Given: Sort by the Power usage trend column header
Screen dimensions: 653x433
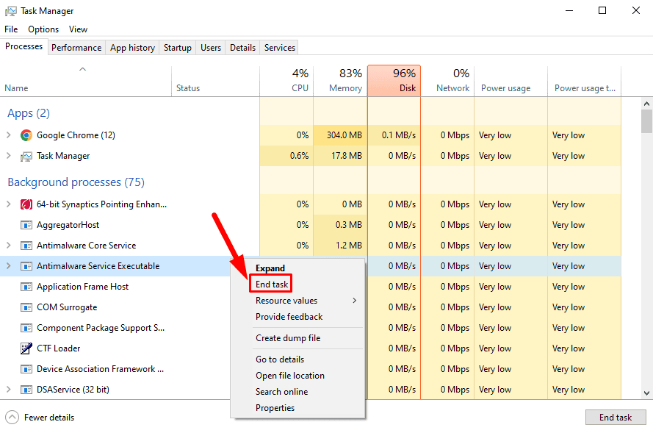Looking at the screenshot, I should tap(584, 80).
